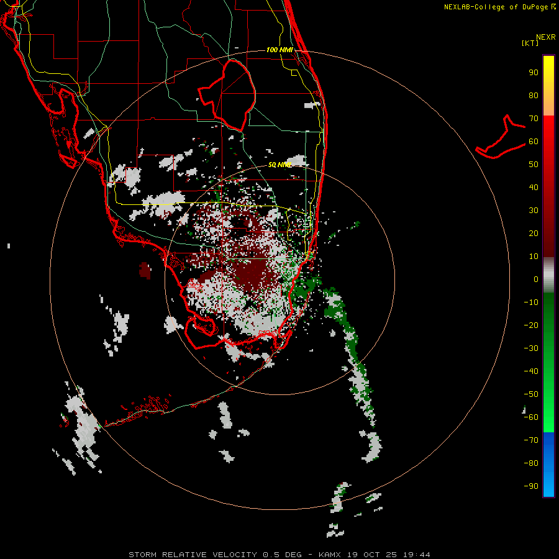Click the positive 60 scale value
The height and width of the screenshot is (559, 559).
(534, 142)
